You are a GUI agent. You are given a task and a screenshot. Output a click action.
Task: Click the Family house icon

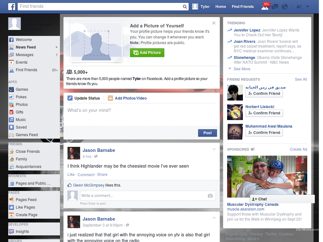pos(11,159)
